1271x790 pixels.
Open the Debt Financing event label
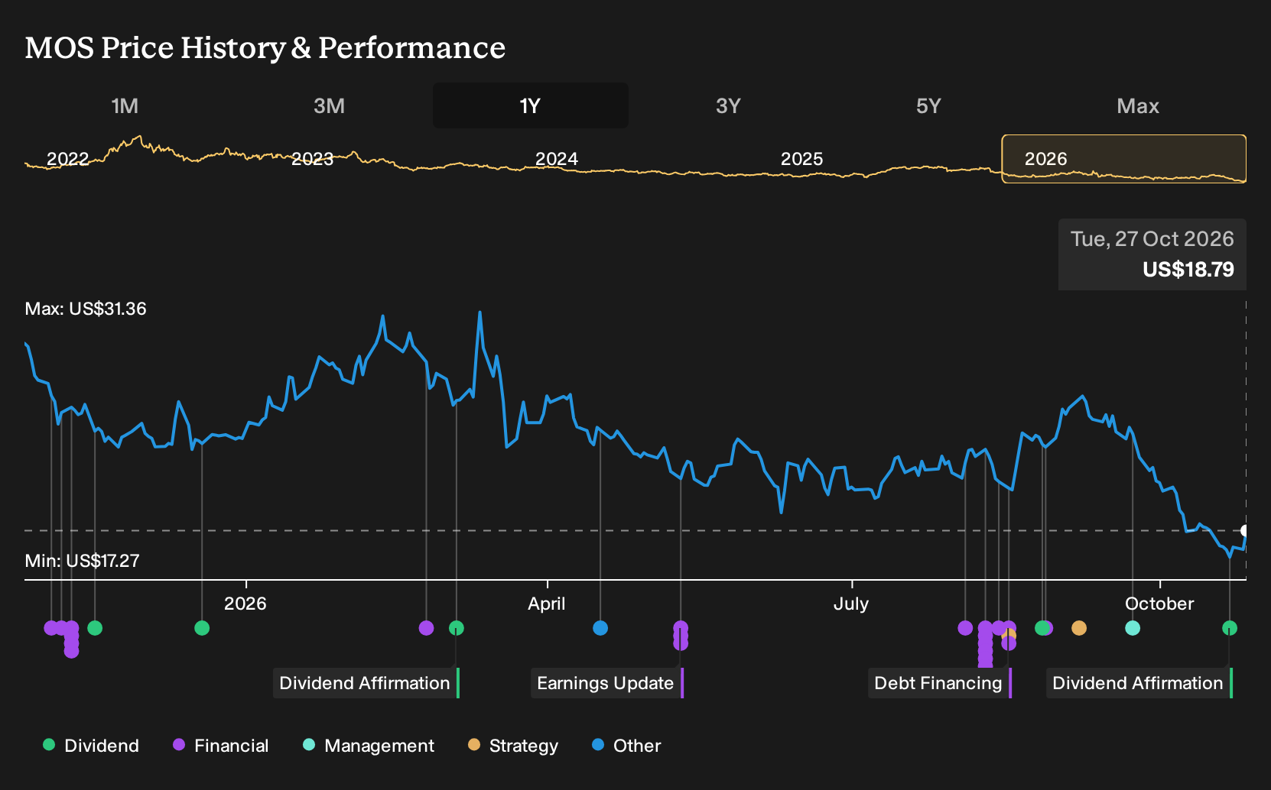point(940,683)
